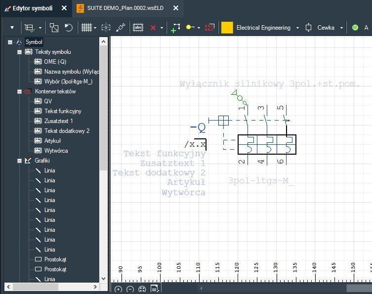
Task: Click the green connection marker above pin 1
Action: click(x=239, y=97)
